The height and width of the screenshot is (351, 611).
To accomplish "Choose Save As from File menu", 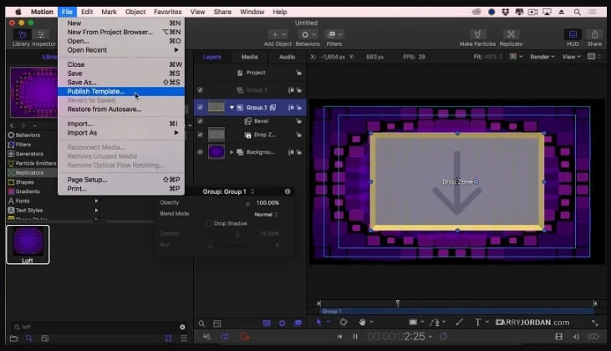I will click(121, 83).
